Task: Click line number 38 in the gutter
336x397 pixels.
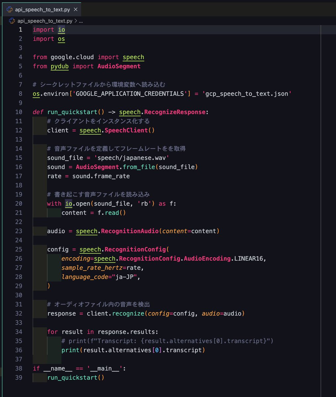Action: (19, 368)
